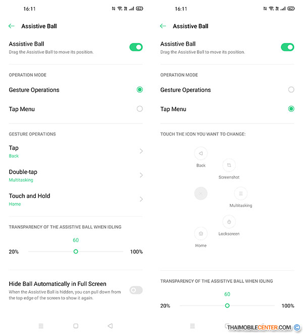Click the green Multitasking value link
The height and width of the screenshot is (334, 303).
point(21,180)
